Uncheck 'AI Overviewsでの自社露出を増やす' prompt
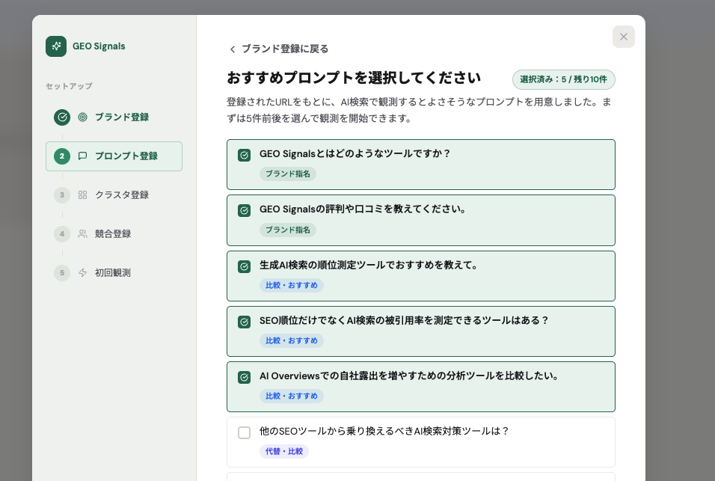The height and width of the screenshot is (481, 715). pyautogui.click(x=244, y=378)
